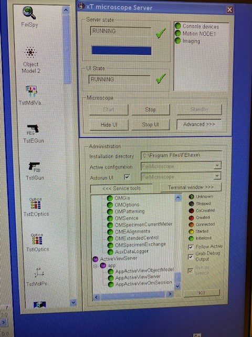Click the tree scroll-down arrow
252x337 pixels.
pyautogui.click(x=177, y=286)
